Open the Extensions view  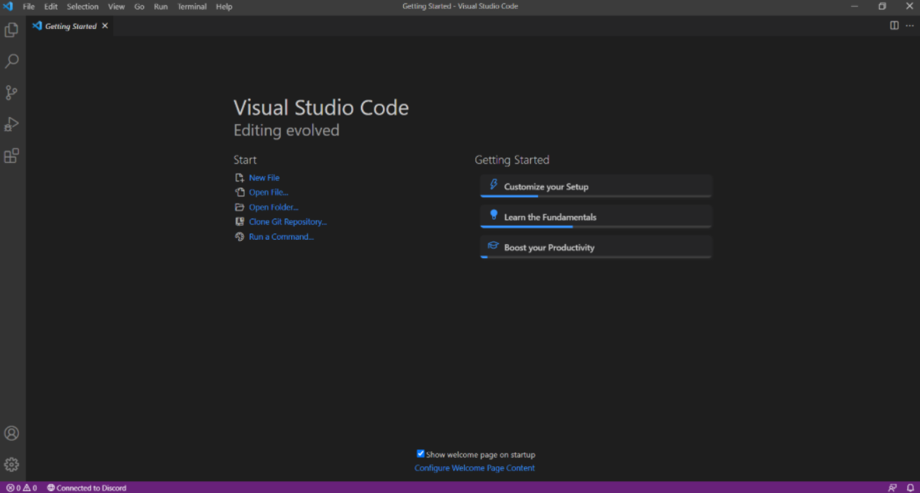pos(11,155)
